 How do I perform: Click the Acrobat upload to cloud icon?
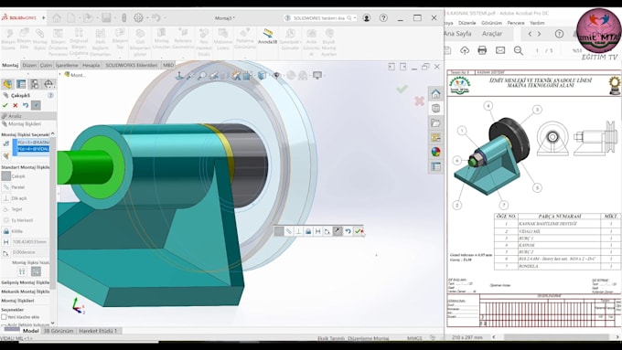click(465, 50)
